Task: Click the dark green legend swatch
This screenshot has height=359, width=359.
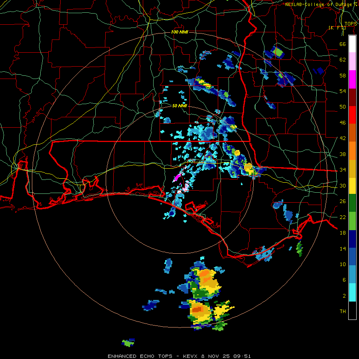Action: pyautogui.click(x=352, y=203)
